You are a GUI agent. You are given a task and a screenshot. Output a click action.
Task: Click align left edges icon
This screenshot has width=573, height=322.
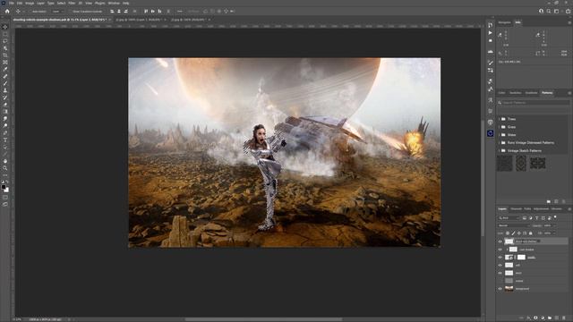point(112,12)
